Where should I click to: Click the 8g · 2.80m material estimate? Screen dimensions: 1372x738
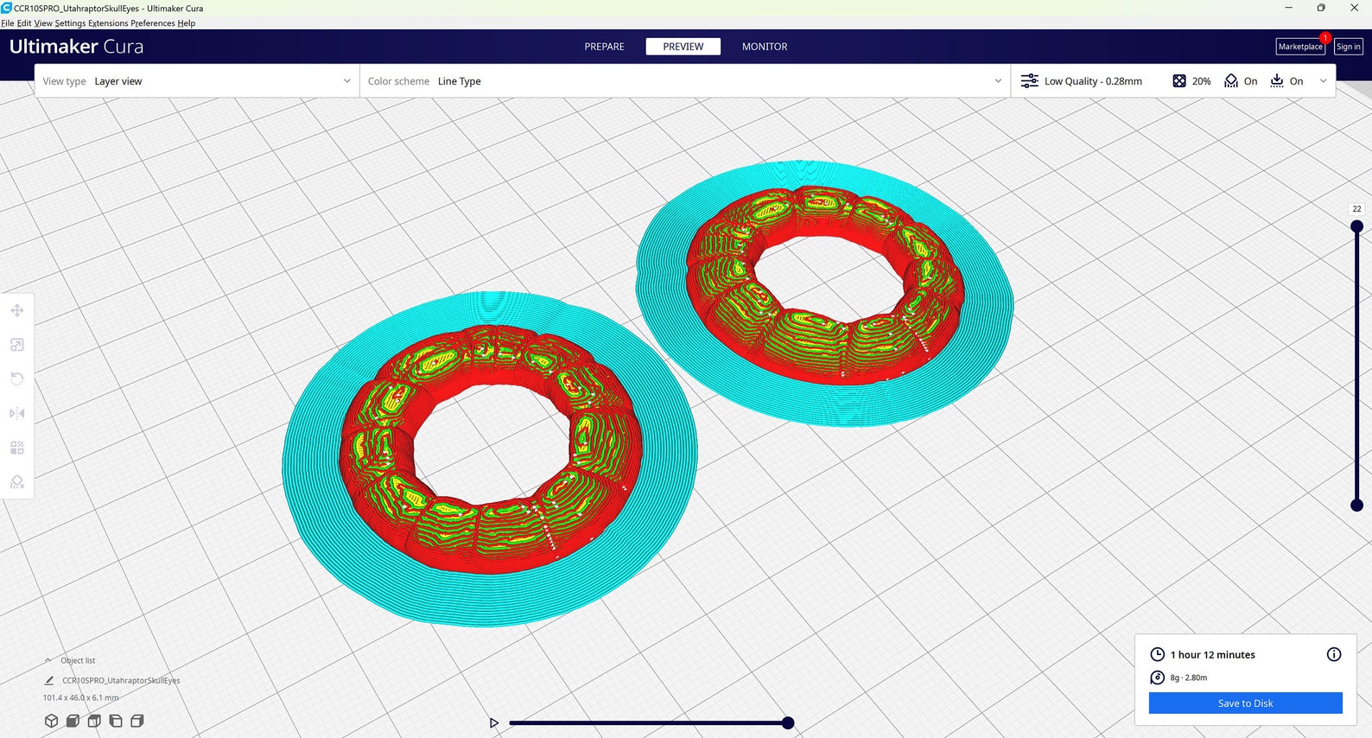[1189, 678]
